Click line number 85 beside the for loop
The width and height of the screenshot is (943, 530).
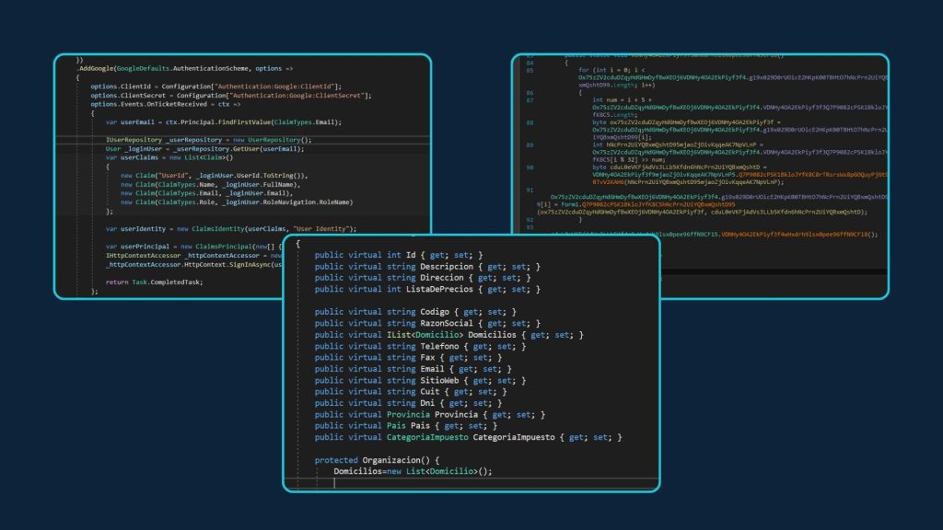[x=530, y=70]
